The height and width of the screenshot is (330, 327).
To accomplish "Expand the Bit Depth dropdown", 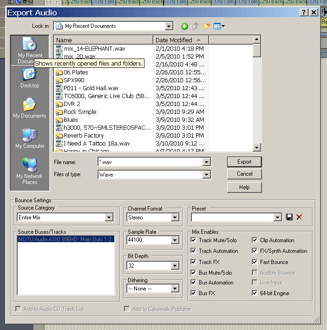I will click(x=175, y=266).
